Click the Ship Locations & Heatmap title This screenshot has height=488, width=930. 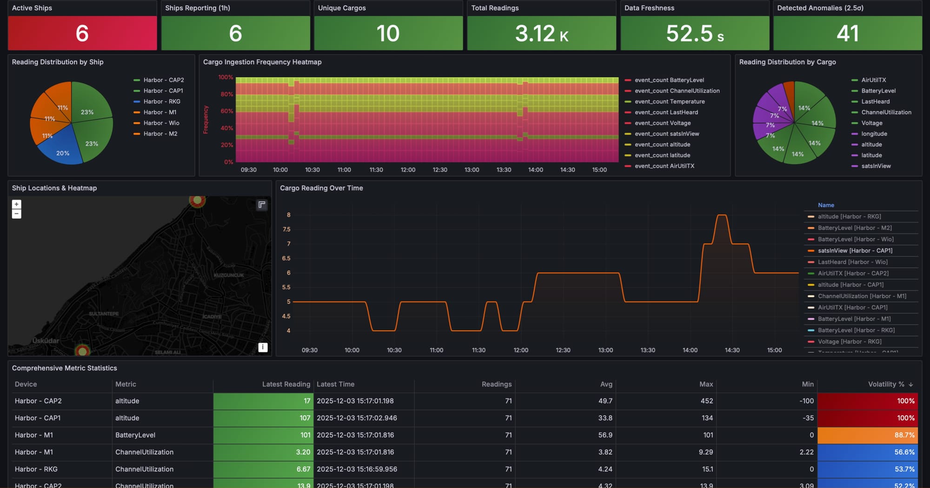(54, 188)
